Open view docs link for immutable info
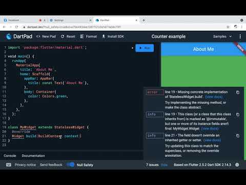This screenshot has width=246, height=185. click(210, 128)
